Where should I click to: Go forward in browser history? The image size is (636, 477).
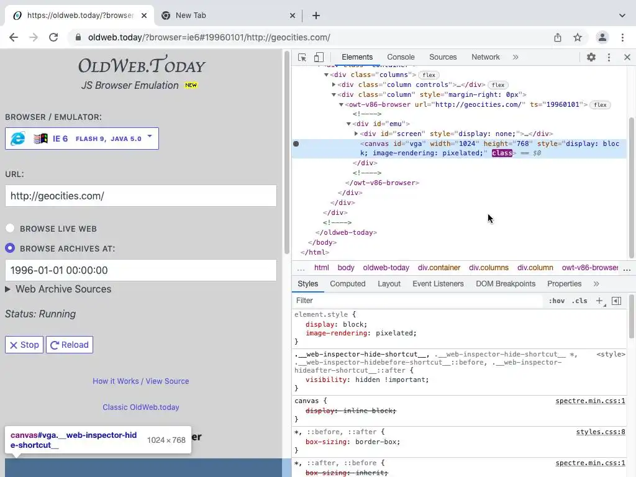coord(34,37)
